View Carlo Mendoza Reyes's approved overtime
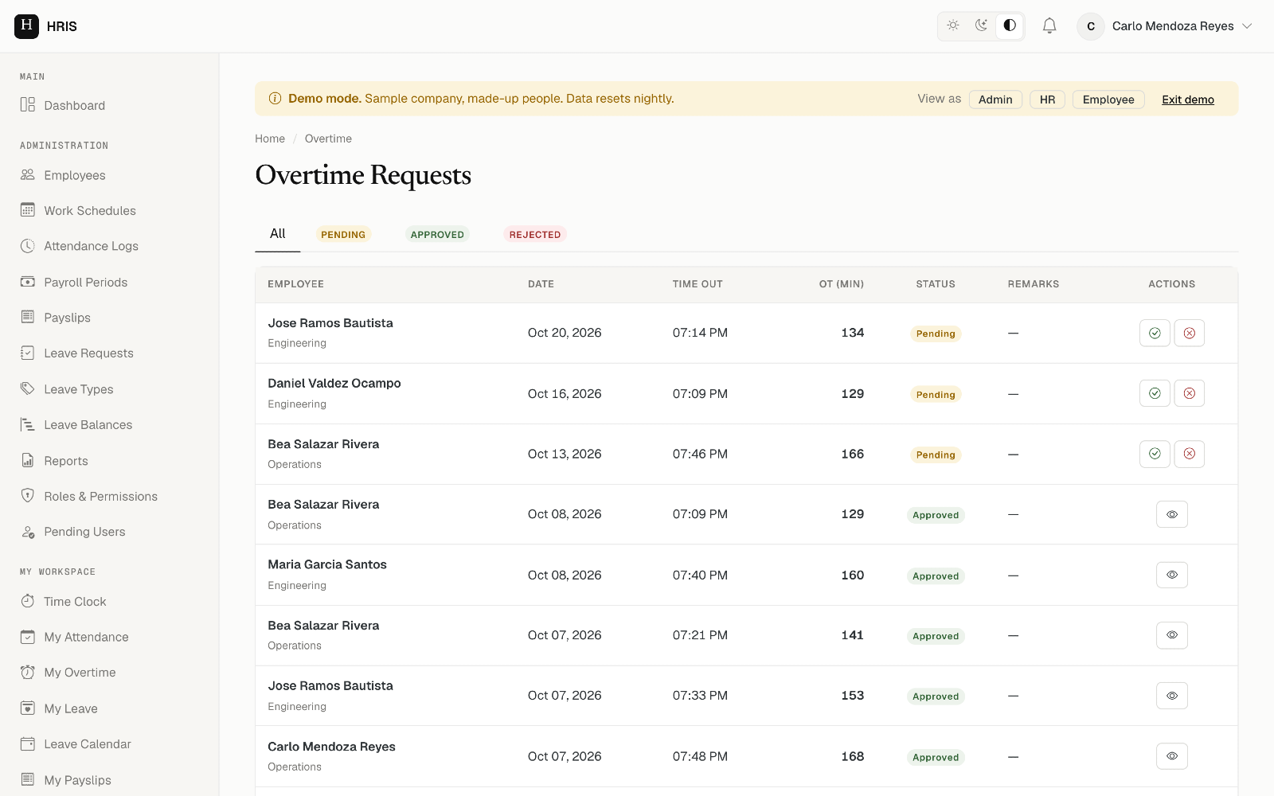The height and width of the screenshot is (796, 1274). (1172, 756)
